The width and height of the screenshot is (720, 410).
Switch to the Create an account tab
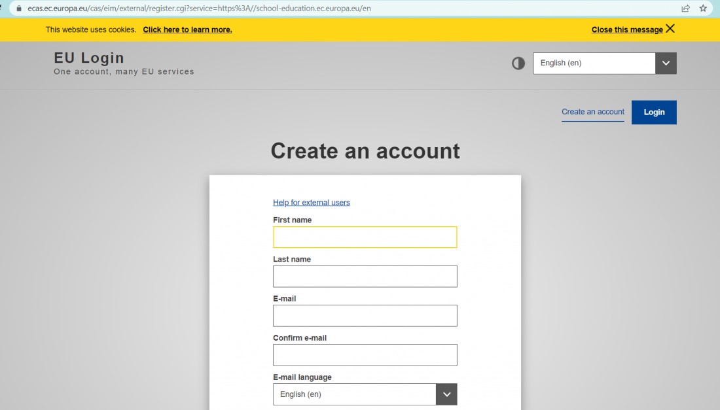[x=593, y=112]
